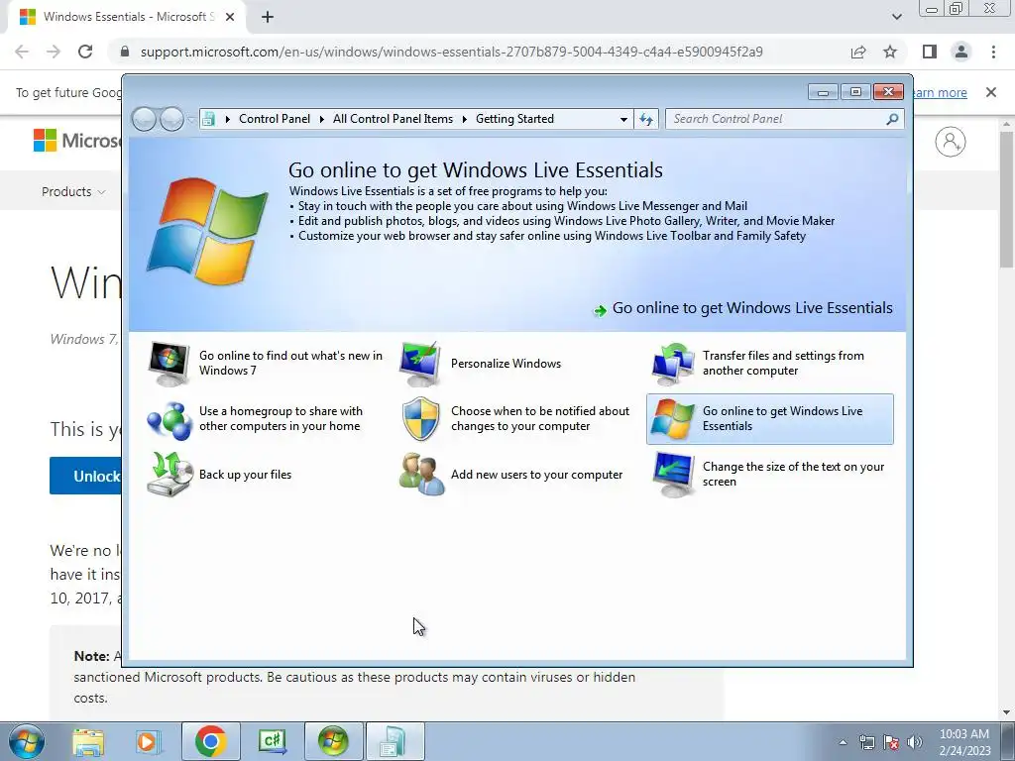Select All Control Panel Items breadcrumb
The height and width of the screenshot is (761, 1015).
click(x=393, y=119)
